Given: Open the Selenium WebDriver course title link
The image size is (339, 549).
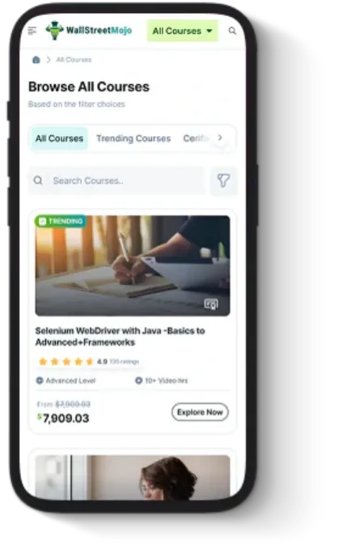Looking at the screenshot, I should 120,337.
